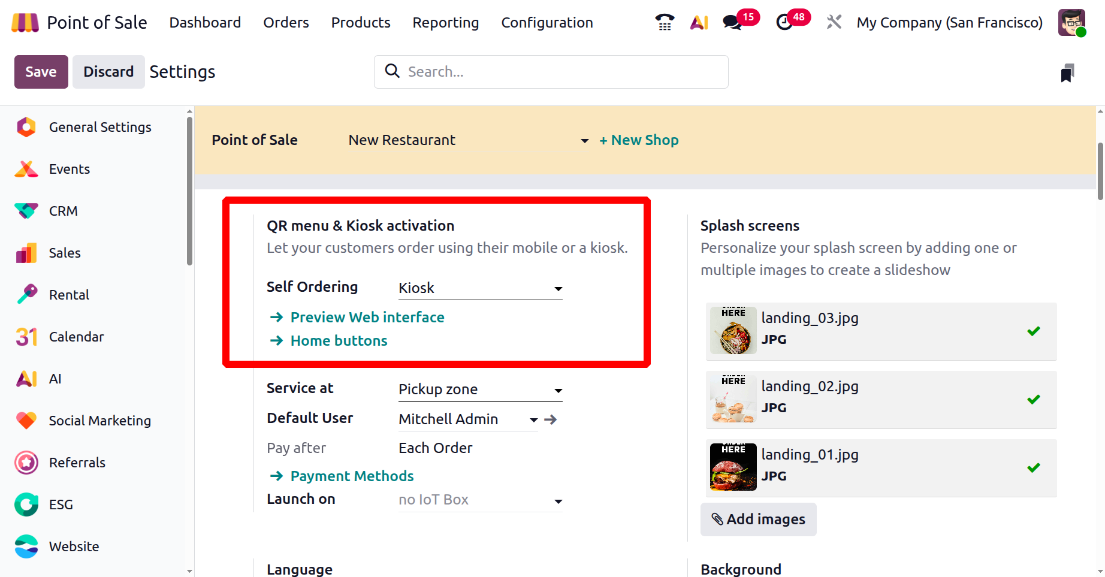The image size is (1105, 577).
Task: Click the bookmark icon near search
Action: 1067,72
